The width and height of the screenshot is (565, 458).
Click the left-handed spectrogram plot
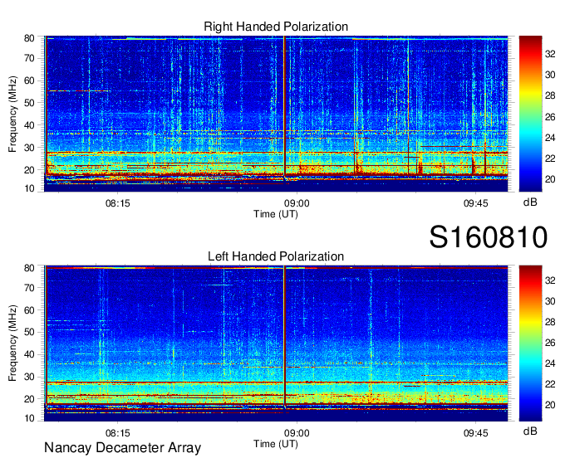click(276, 343)
